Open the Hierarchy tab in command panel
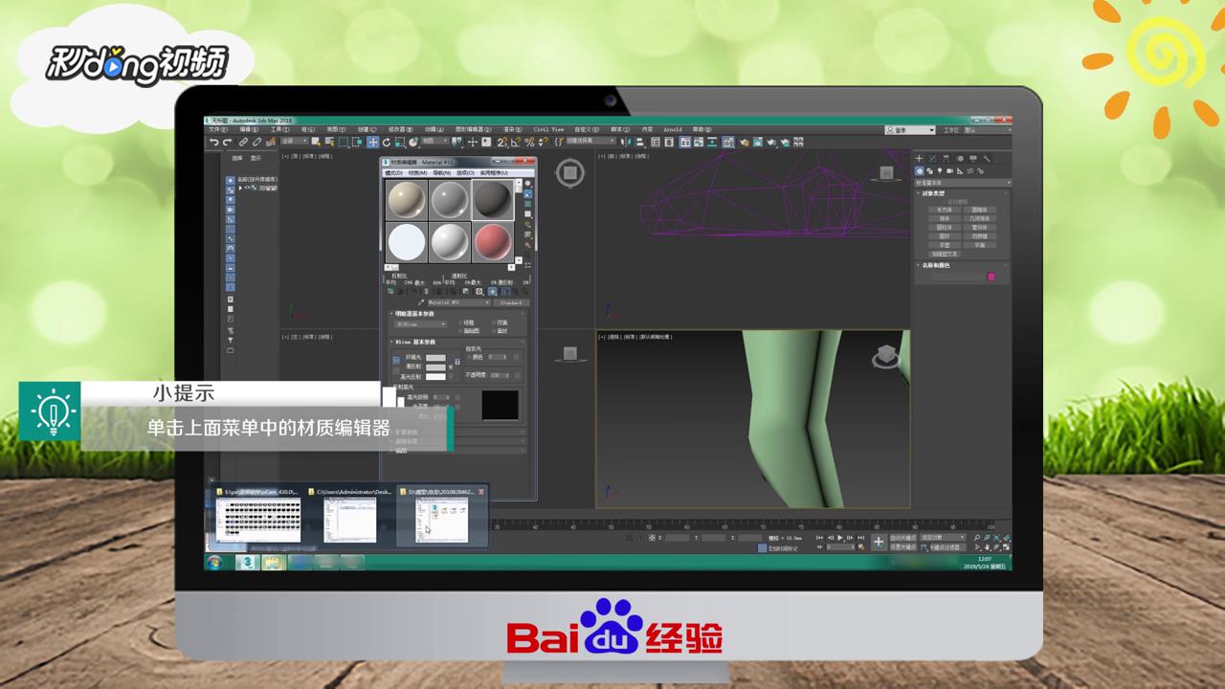The height and width of the screenshot is (689, 1225). [946, 158]
